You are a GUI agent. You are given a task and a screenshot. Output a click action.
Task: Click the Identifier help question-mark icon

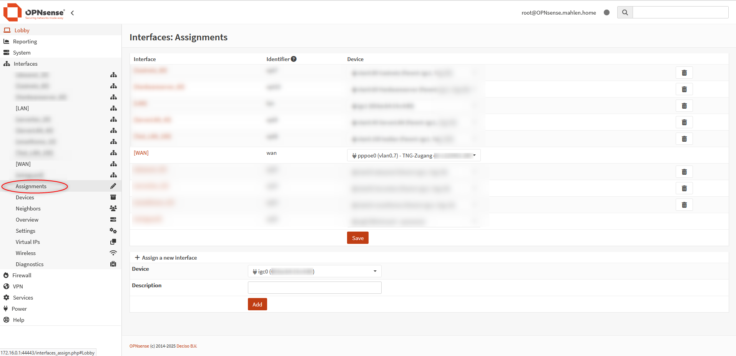(x=294, y=59)
